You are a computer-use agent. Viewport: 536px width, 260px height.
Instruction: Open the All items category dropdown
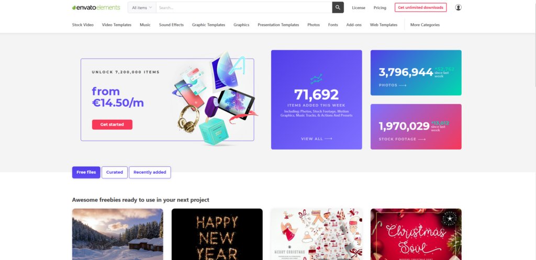tap(142, 7)
